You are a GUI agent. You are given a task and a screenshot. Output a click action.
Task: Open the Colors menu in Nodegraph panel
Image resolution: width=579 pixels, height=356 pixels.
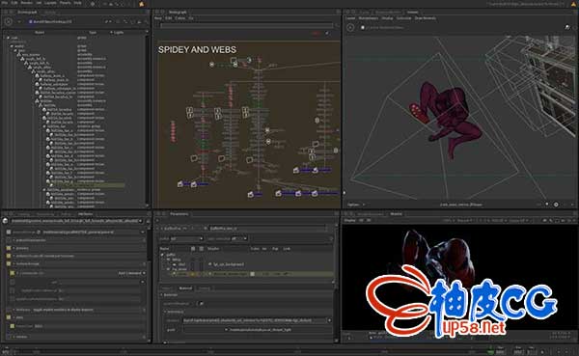(180, 18)
